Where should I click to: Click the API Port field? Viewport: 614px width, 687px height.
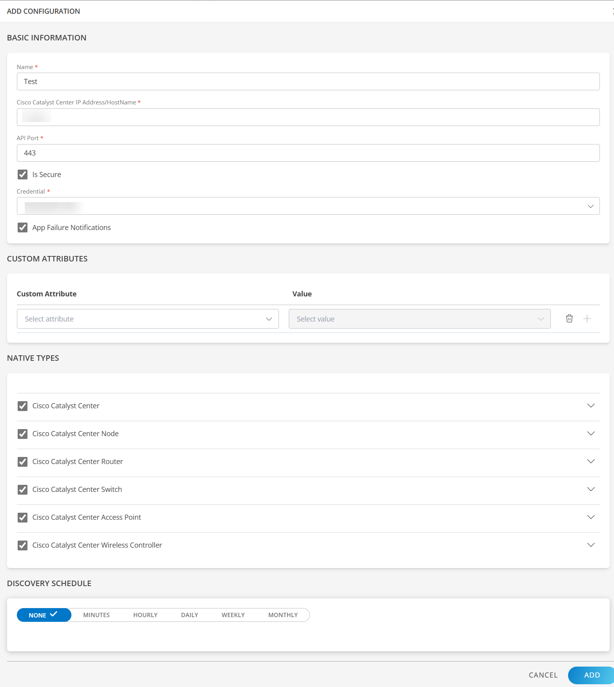[x=308, y=153]
